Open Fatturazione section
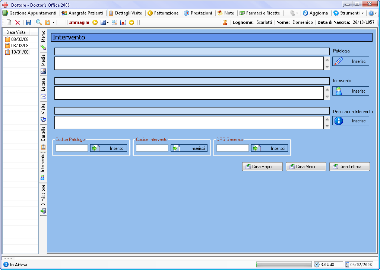This screenshot has height=270, width=380. (163, 13)
